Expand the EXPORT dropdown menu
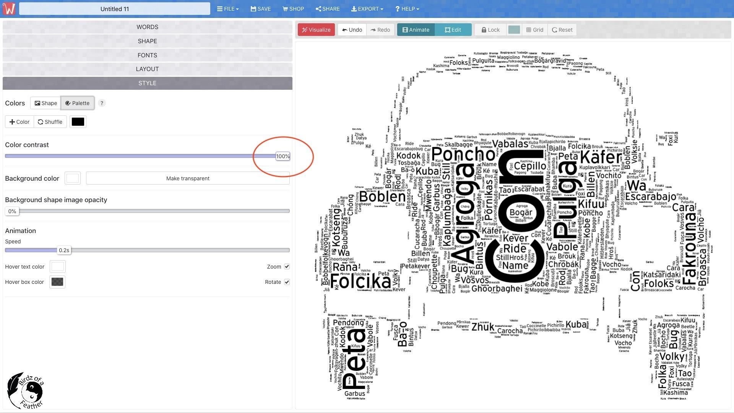Image resolution: width=734 pixels, height=413 pixels. pos(367,9)
